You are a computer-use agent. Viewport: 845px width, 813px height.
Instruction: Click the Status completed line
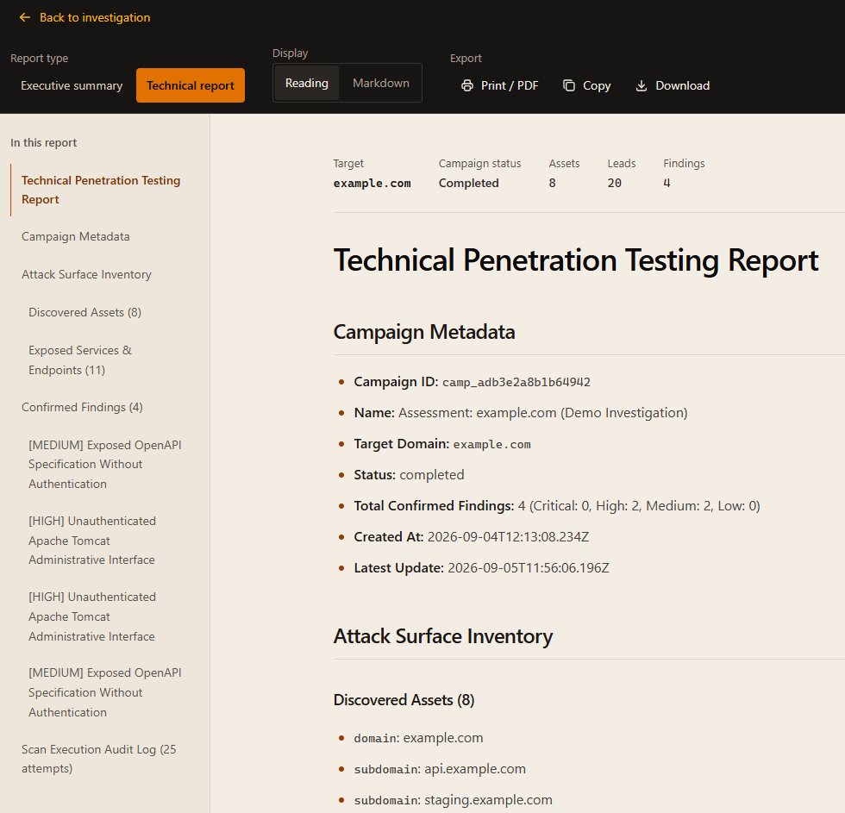409,475
